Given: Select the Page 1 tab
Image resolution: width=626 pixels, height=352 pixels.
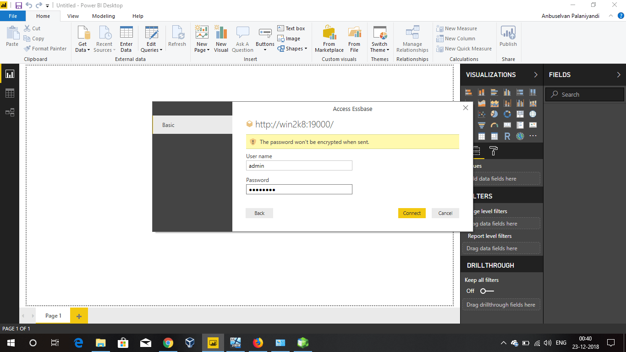Looking at the screenshot, I should (x=53, y=316).
